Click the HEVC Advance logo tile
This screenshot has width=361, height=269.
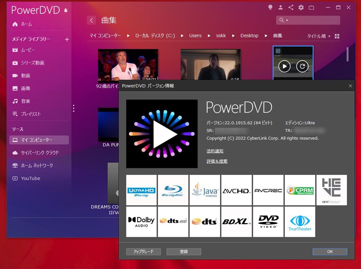pos(332,190)
